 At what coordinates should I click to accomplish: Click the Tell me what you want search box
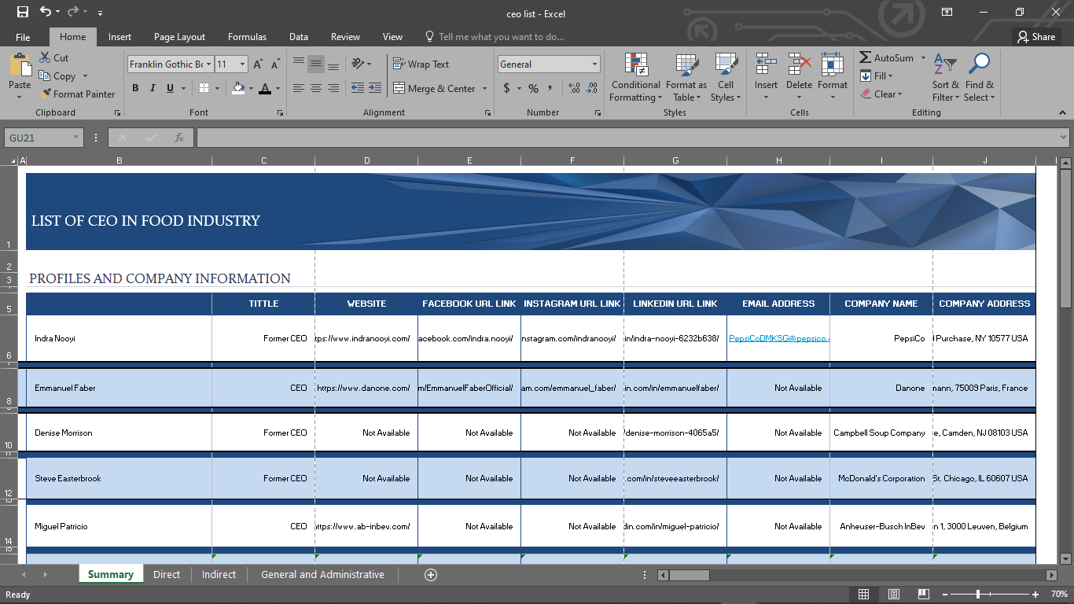tap(501, 37)
